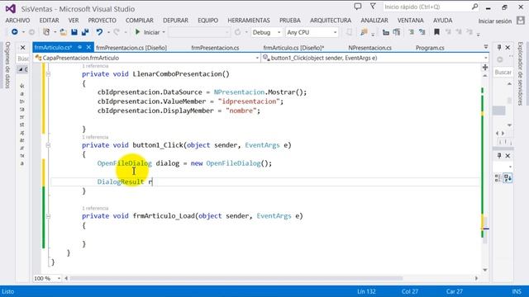Click the find in files toolbar icon
Viewport: 529px width, 297px height.
pos(364,32)
